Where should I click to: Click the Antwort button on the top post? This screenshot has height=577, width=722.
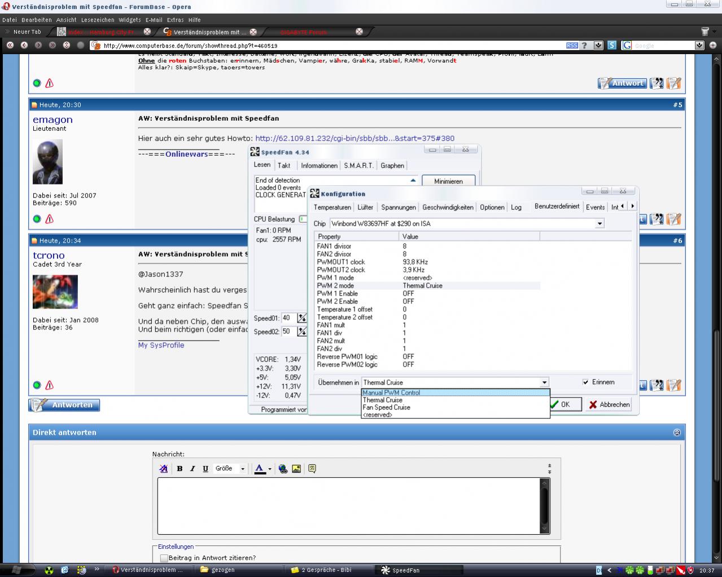(622, 83)
